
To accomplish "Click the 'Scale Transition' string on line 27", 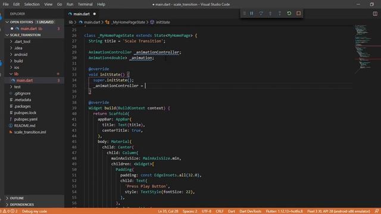I will (143, 41).
